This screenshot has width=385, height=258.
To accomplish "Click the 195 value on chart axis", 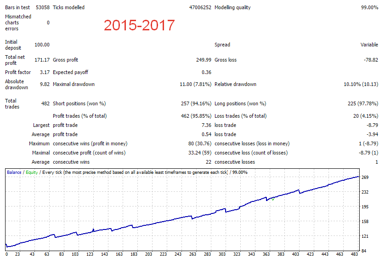I will pos(365,207).
